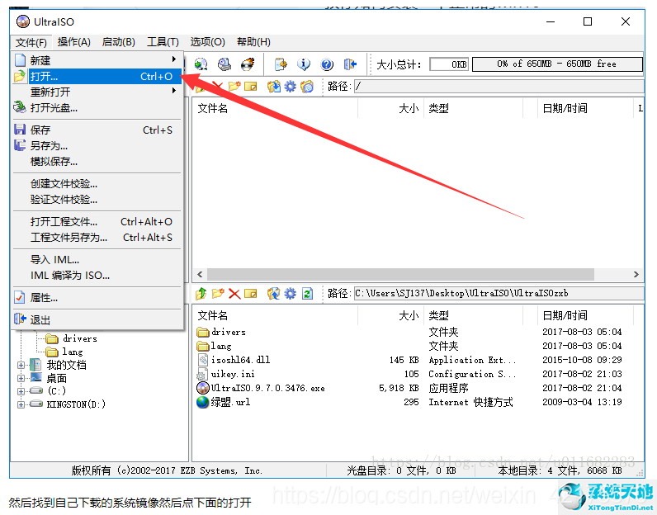The height and width of the screenshot is (515, 657).
Task: Click the help question mark toolbar icon
Action: coord(327,64)
